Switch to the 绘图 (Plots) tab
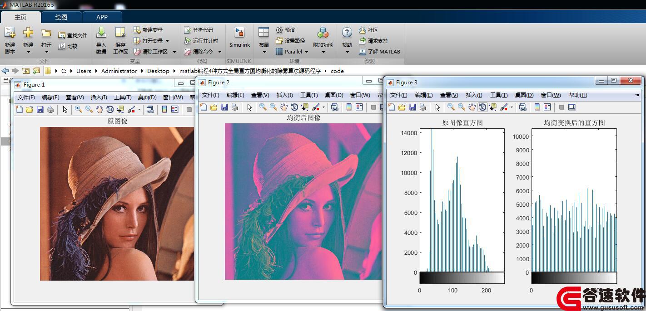This screenshot has width=646, height=311. (61, 17)
